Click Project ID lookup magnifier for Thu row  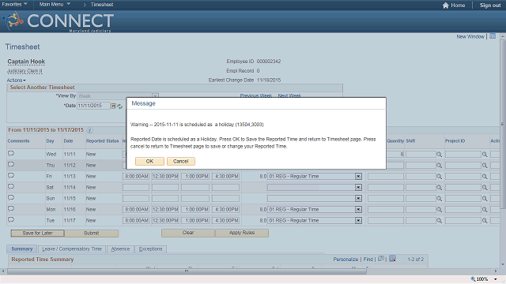pos(485,166)
